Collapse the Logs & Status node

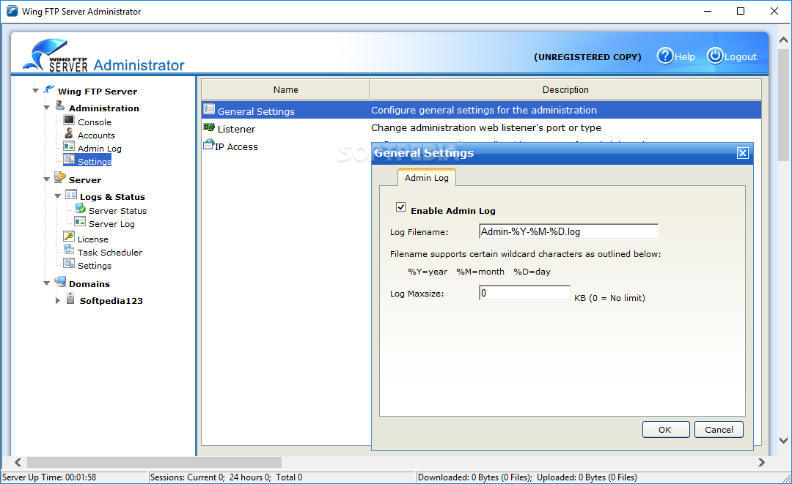[58, 196]
